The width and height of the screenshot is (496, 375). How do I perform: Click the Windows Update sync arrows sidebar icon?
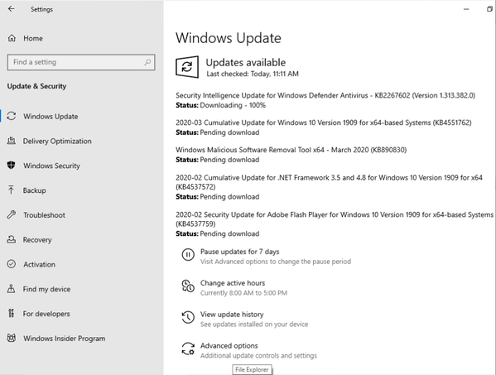[12, 116]
